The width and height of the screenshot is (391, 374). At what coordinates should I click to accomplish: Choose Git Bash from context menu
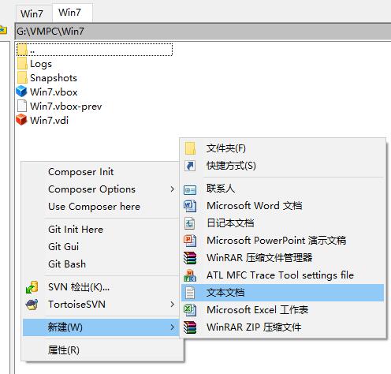[67, 264]
